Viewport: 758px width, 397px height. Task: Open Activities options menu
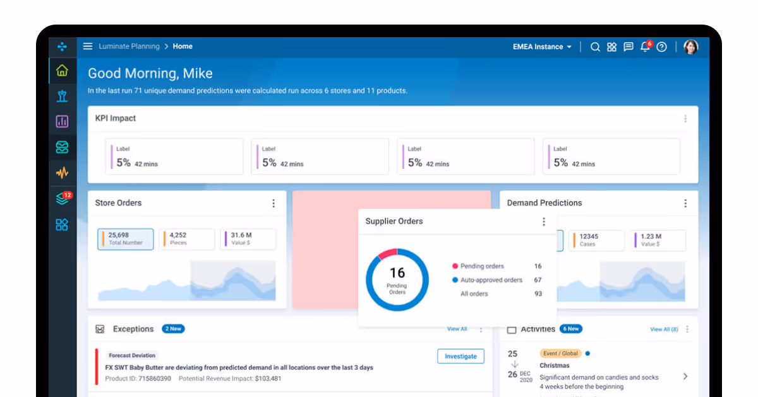687,329
